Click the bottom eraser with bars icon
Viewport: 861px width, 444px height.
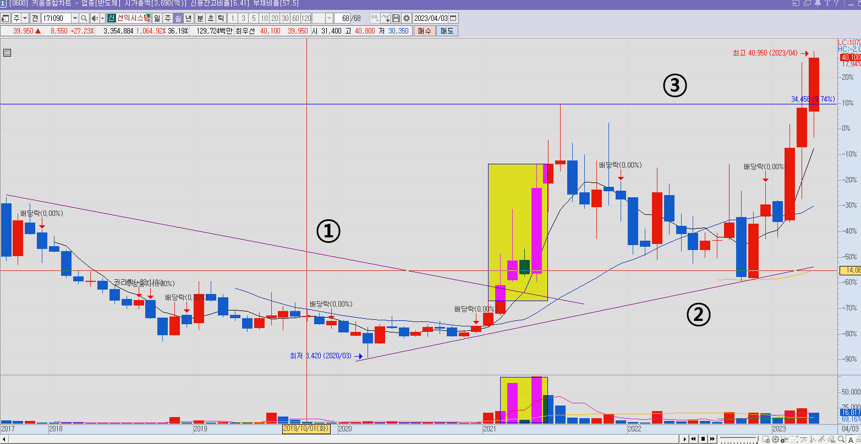tap(832, 439)
